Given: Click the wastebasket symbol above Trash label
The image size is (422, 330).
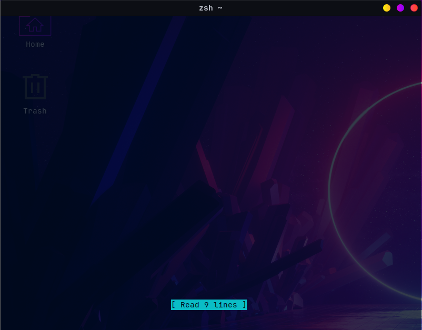Looking at the screenshot, I should coord(35,86).
